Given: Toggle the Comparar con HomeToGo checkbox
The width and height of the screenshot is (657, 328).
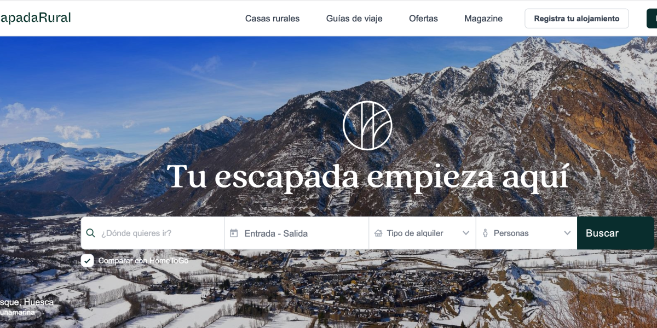Looking at the screenshot, I should (x=87, y=261).
